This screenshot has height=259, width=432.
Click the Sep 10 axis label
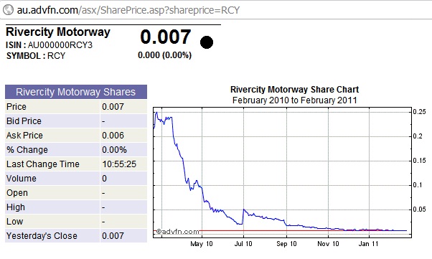(x=286, y=244)
